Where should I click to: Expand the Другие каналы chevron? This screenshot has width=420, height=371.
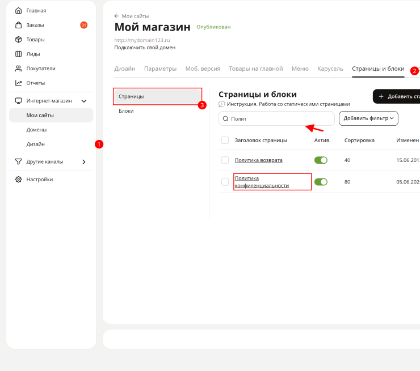pos(84,162)
